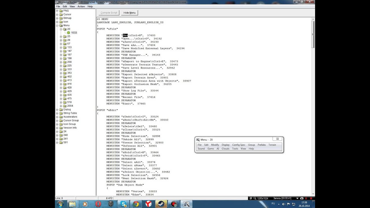Open the Windows Start orb
The height and width of the screenshot is (208, 370).
click(60, 204)
